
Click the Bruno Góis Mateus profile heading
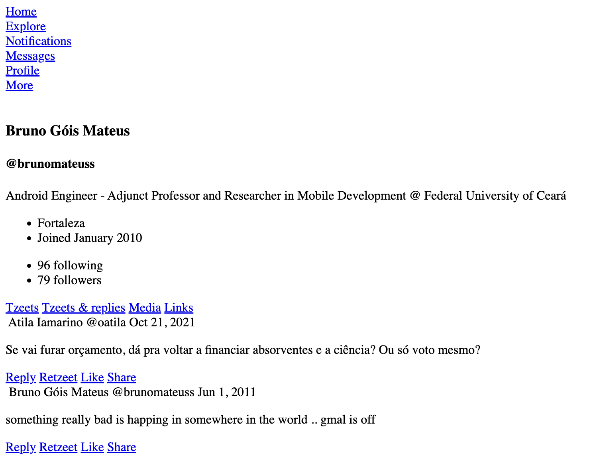(68, 131)
